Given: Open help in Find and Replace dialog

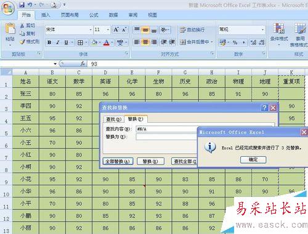Looking at the screenshot, I should [x=264, y=107].
